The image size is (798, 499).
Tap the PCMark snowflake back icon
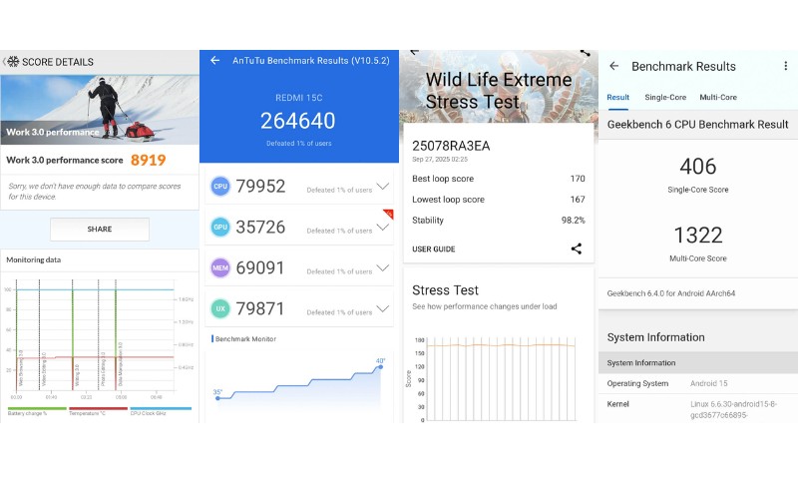pos(12,62)
